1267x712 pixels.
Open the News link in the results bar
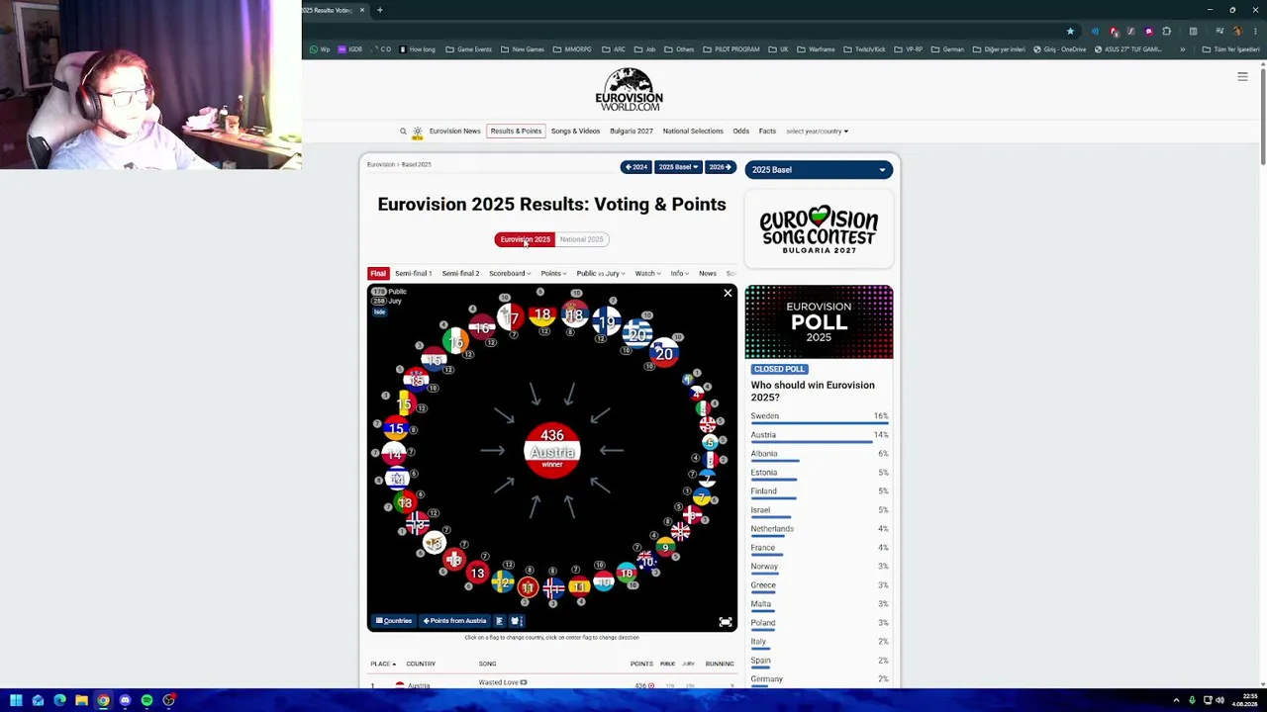[x=708, y=274]
